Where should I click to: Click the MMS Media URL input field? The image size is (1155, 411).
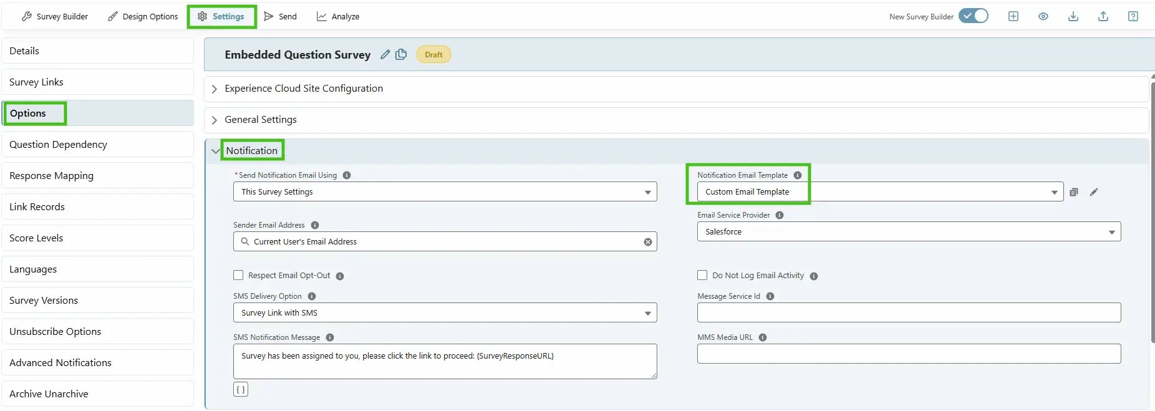[x=909, y=354]
